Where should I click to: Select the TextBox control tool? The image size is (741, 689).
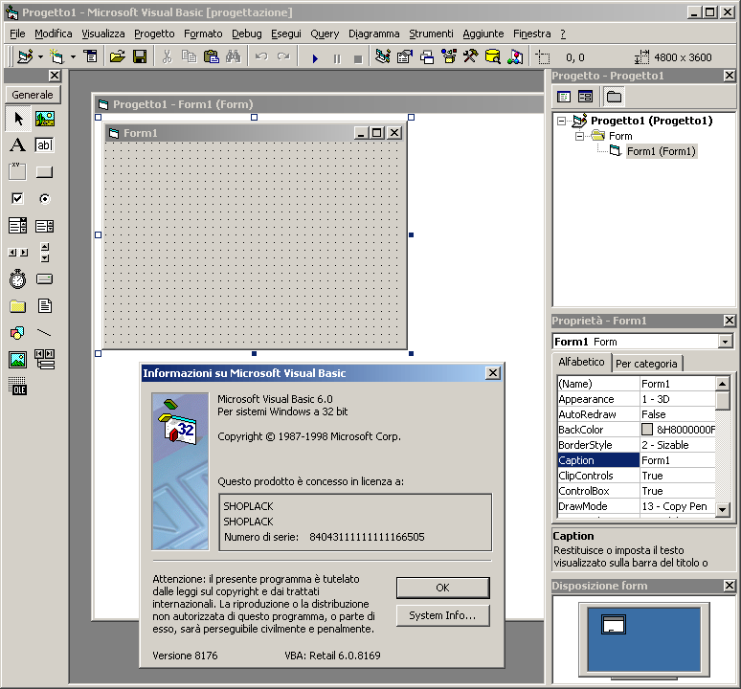(x=45, y=145)
